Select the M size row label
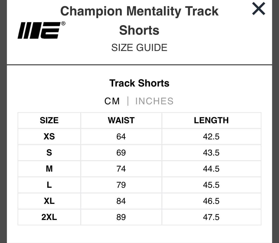 coord(49,169)
